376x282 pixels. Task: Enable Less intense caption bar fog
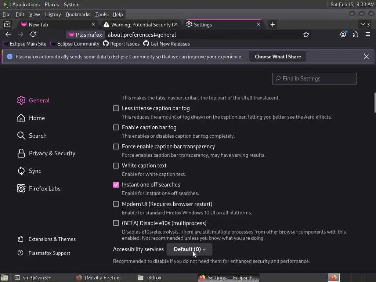tap(116, 108)
